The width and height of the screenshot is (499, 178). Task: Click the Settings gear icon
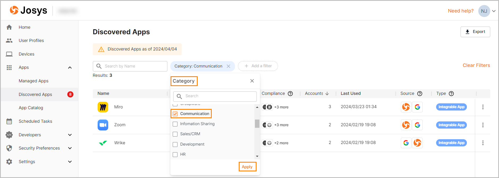9,162
